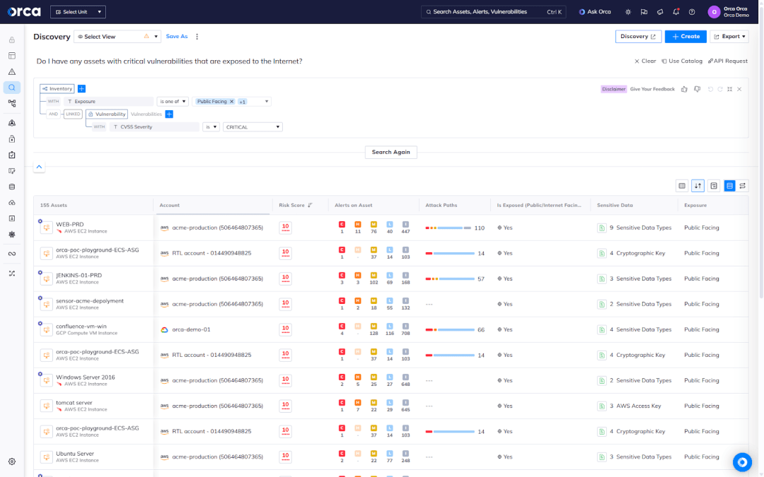The height and width of the screenshot is (477, 764).
Task: Open the Select Unit dropdown
Action: coord(78,11)
